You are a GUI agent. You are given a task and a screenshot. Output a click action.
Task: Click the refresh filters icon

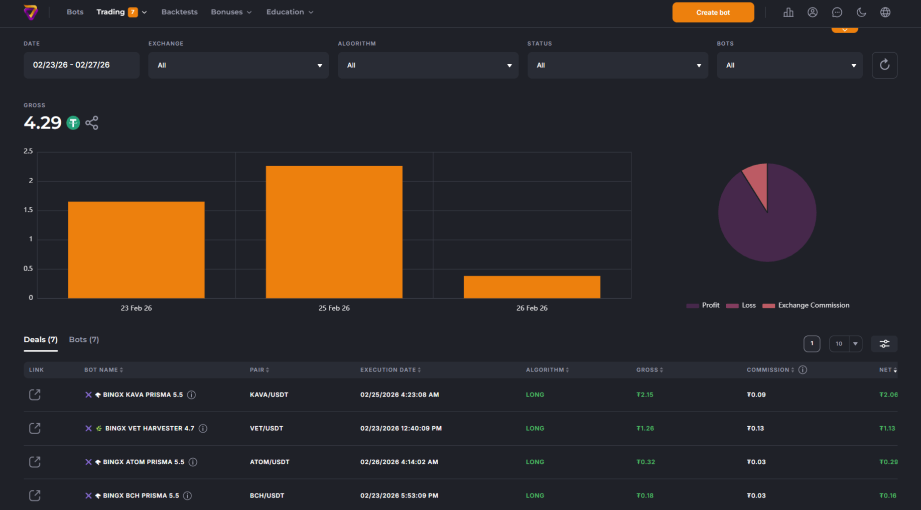[x=884, y=65]
